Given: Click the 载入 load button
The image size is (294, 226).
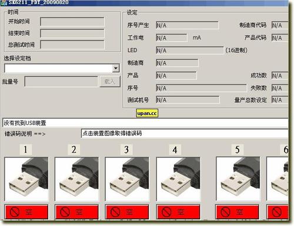Looking at the screenshot, I should (x=110, y=82).
